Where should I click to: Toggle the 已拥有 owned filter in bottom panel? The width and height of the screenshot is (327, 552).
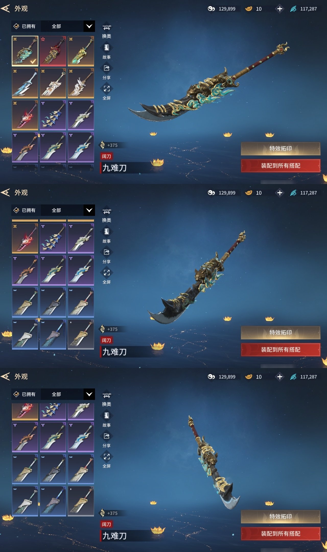25,394
